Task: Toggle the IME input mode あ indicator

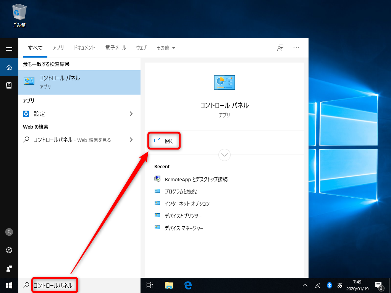Action: coord(339,285)
